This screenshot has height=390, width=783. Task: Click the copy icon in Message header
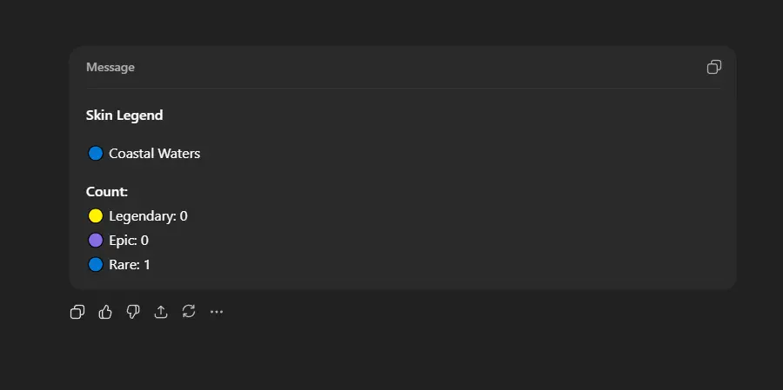[714, 67]
